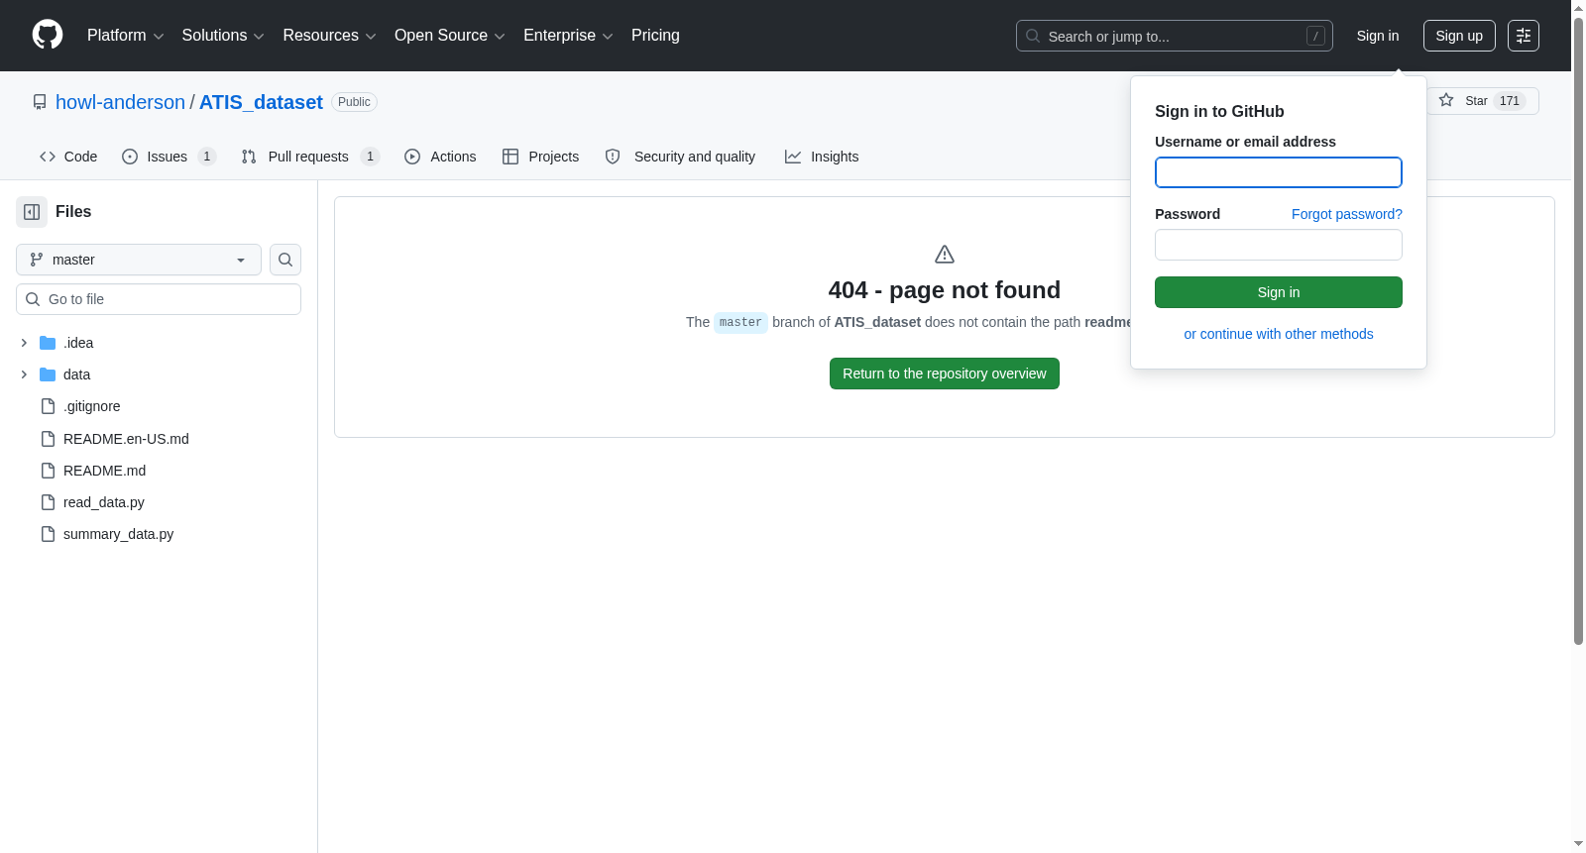Switch to the Pull requests tab

tap(310, 157)
